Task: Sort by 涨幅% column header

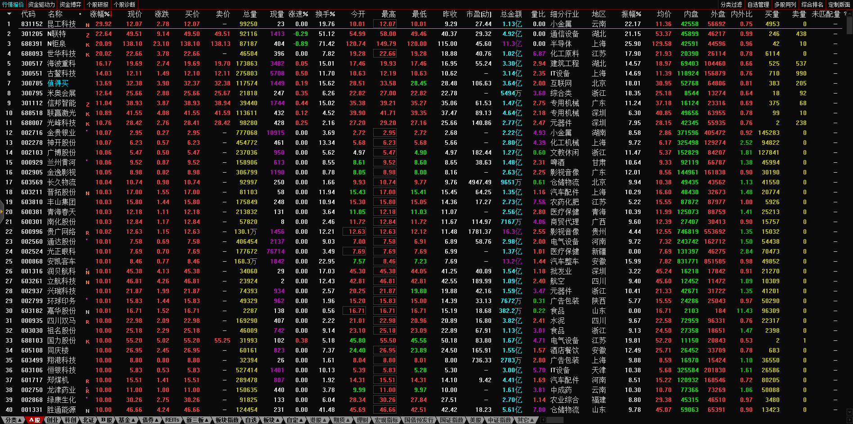Action: point(100,14)
